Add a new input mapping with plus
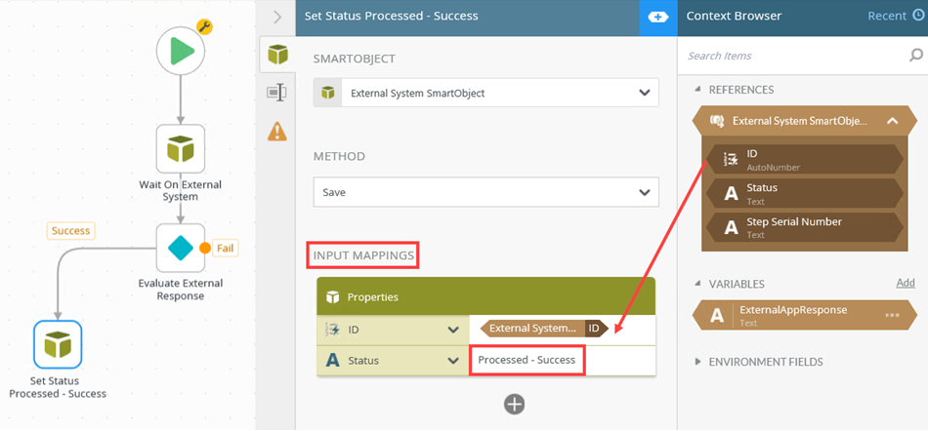 [x=514, y=404]
